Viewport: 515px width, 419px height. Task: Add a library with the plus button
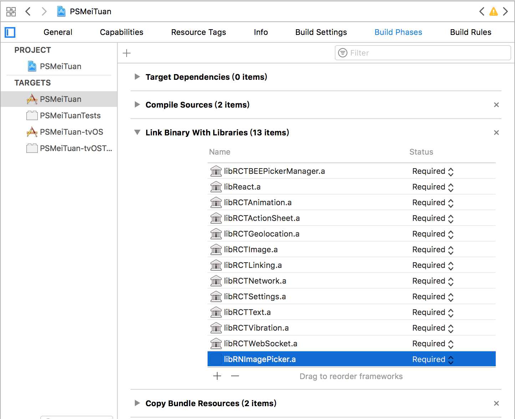click(x=217, y=376)
